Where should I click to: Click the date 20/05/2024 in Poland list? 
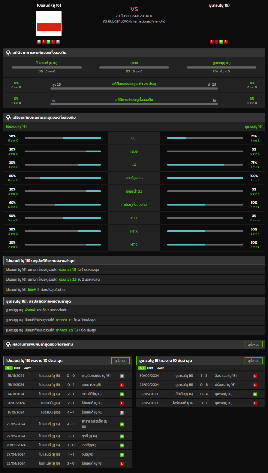(x=16, y=445)
